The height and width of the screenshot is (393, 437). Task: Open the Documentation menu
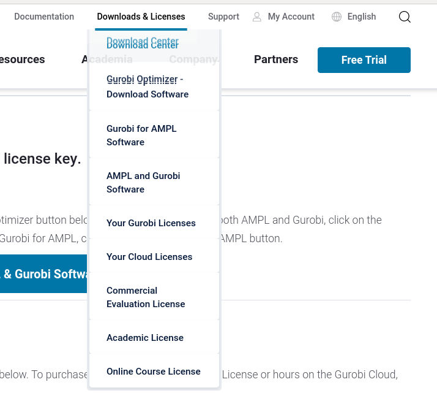point(44,17)
